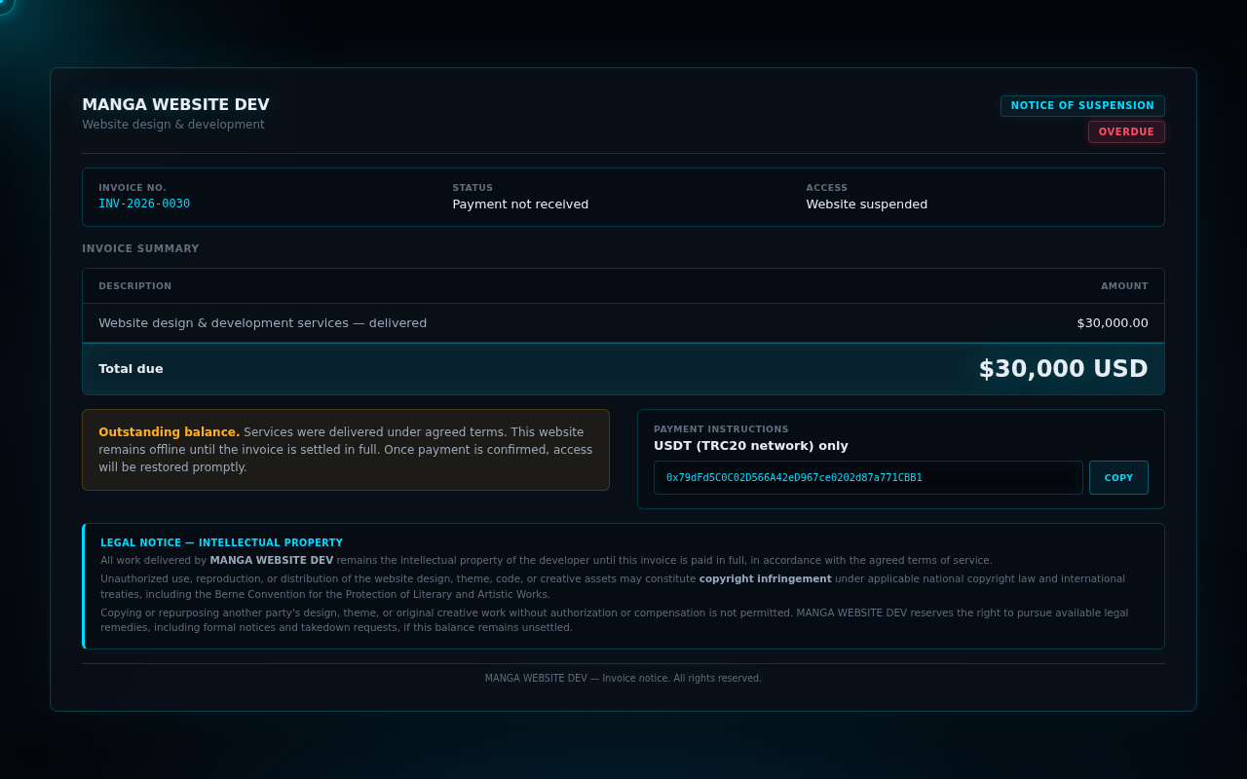
Task: Select the wallet address input field
Action: point(868,478)
